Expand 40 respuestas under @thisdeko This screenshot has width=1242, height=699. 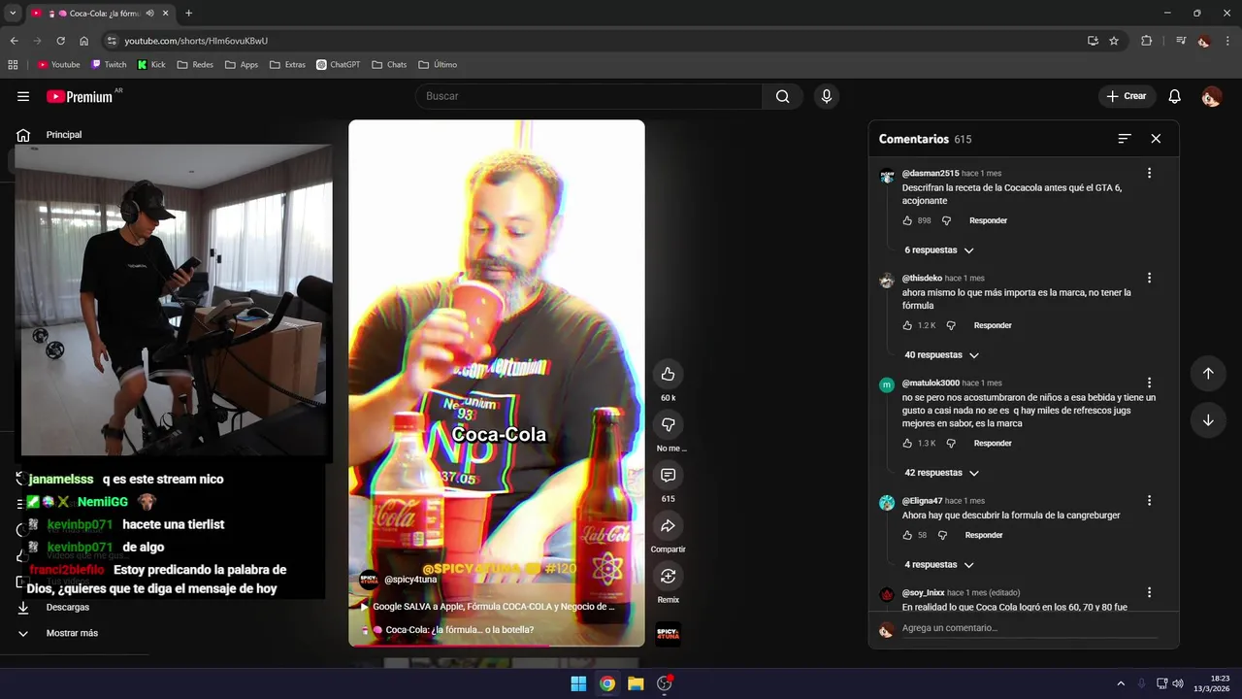[x=941, y=354]
